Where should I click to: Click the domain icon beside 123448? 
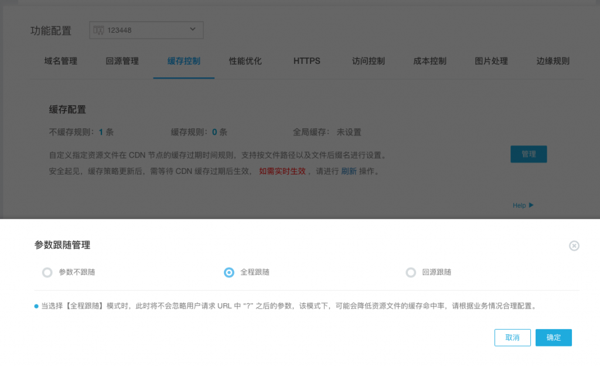98,30
